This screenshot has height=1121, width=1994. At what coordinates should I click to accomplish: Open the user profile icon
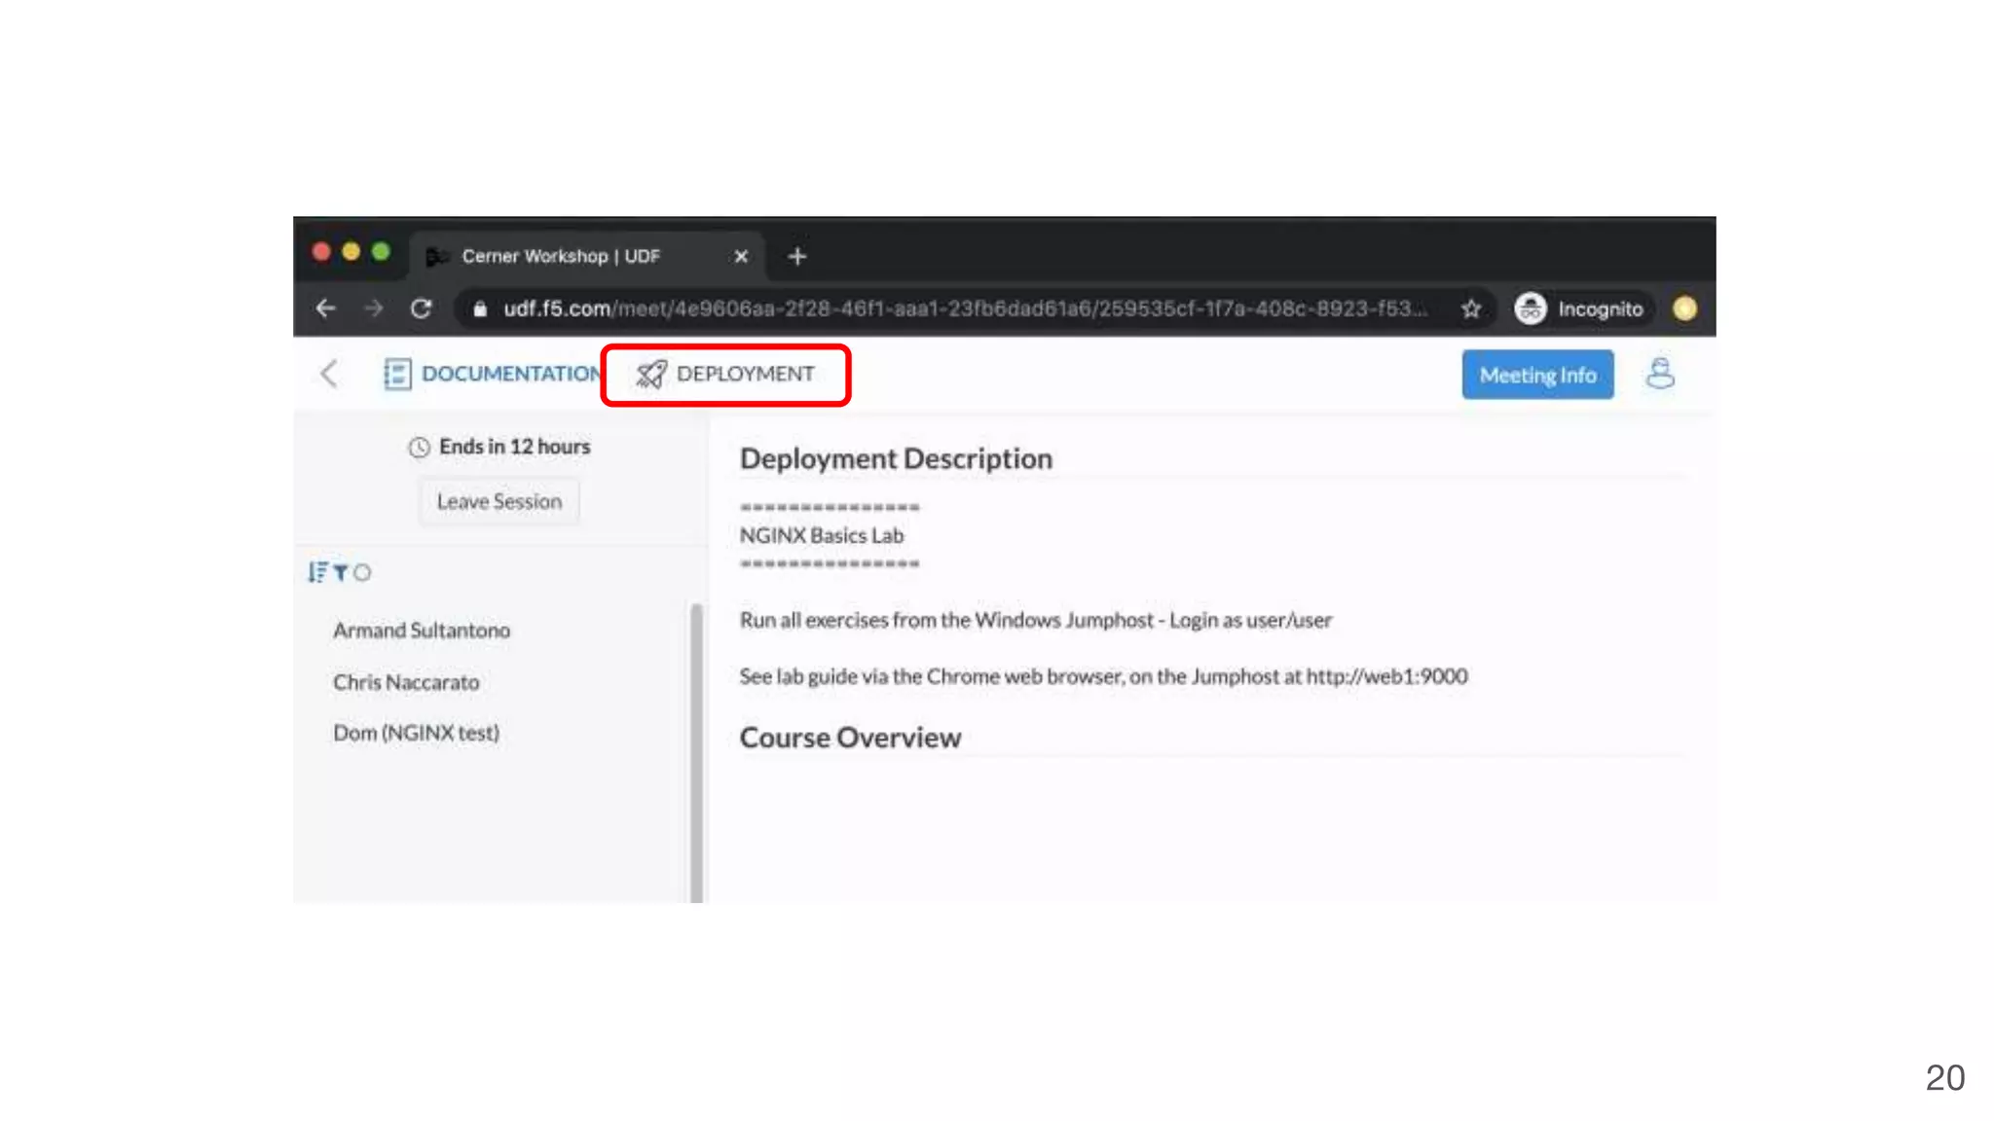point(1660,375)
